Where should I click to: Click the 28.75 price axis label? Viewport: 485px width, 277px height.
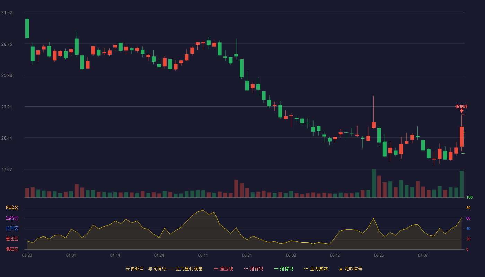tap(7, 44)
